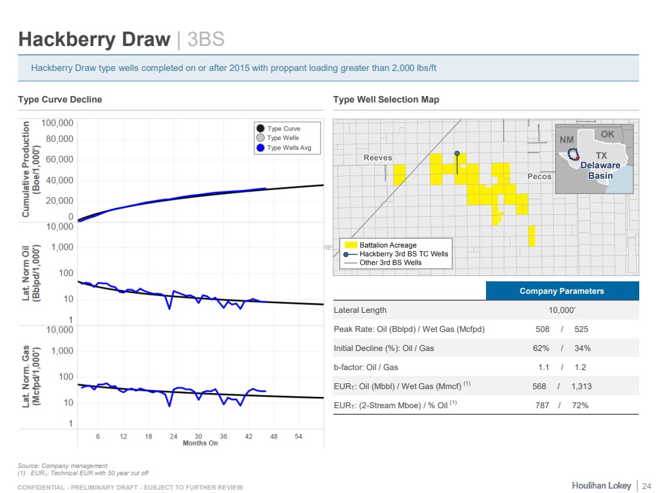Click the Type Curve Decline section heading
The height and width of the screenshot is (493, 657).
60,99
